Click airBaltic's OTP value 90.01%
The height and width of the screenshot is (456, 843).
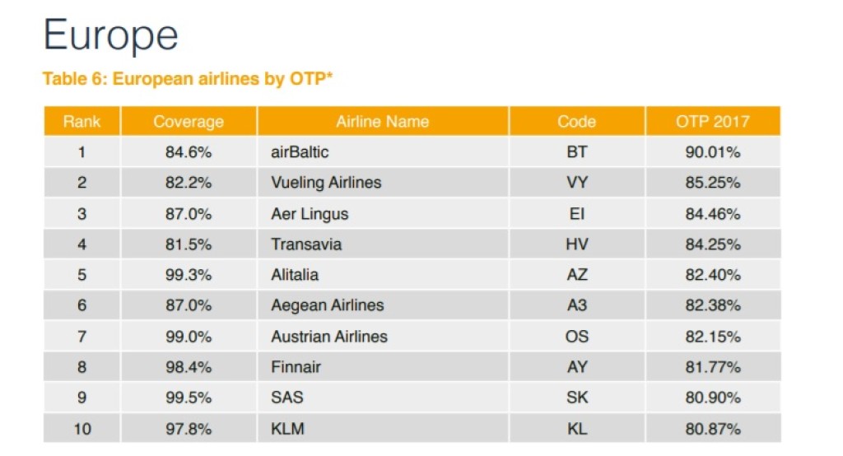click(x=713, y=152)
